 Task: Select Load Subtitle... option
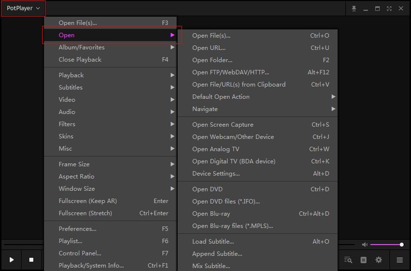pos(213,242)
